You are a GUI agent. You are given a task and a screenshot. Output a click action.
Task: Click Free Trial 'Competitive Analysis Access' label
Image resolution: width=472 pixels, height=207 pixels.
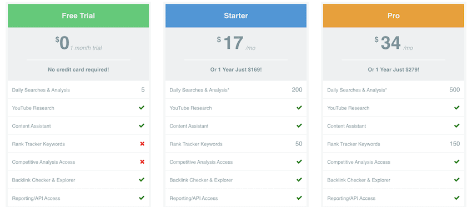[x=43, y=162]
